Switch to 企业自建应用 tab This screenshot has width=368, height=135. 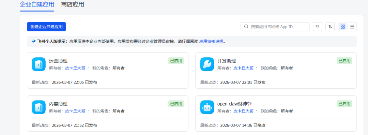tap(37, 5)
